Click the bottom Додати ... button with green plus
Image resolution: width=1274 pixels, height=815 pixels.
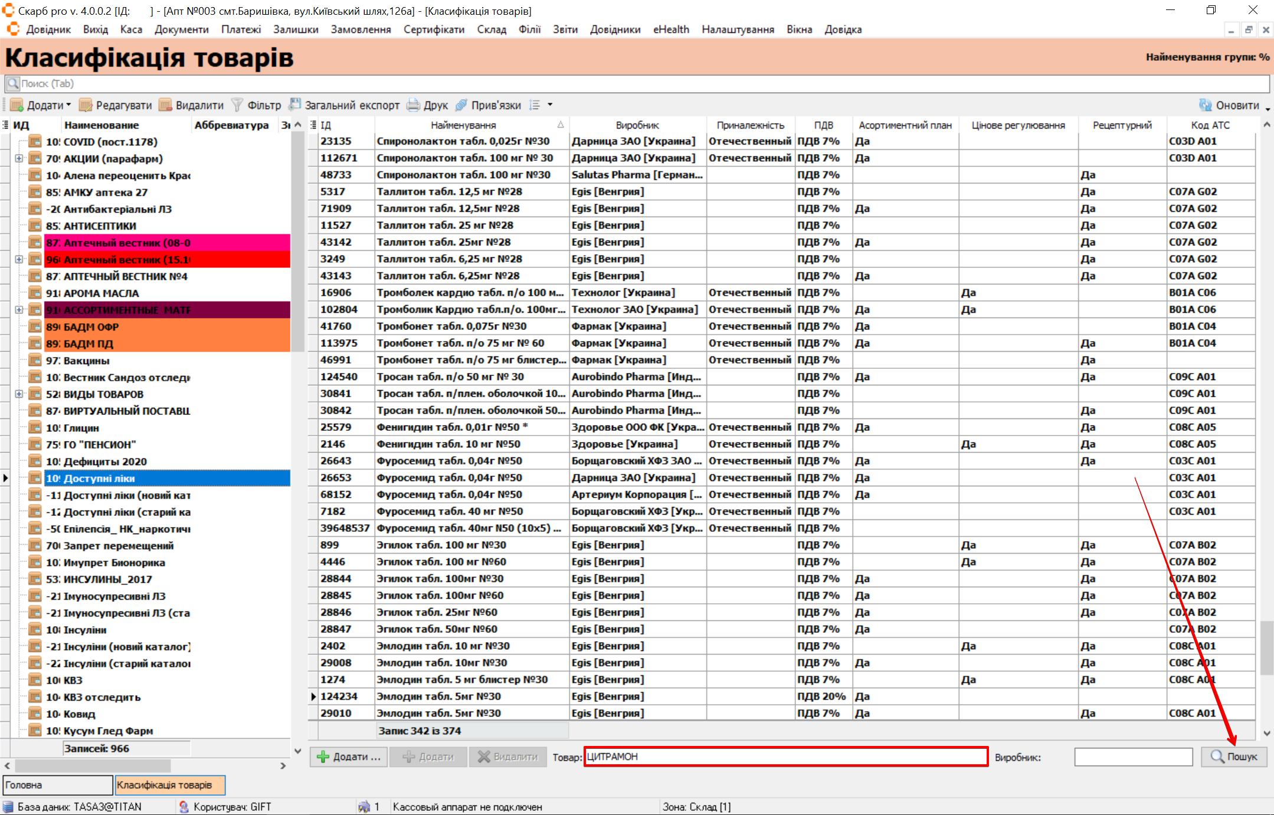point(349,757)
